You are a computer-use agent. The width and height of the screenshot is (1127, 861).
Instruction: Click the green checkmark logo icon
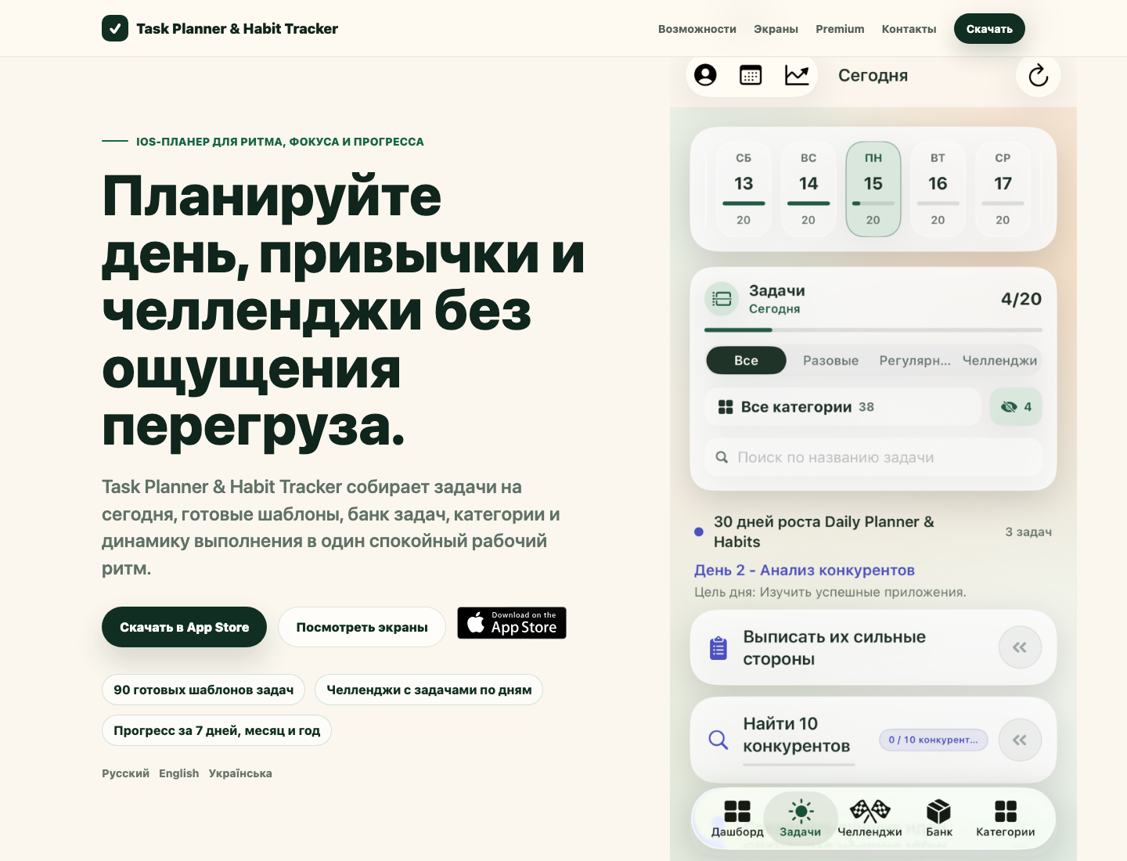click(115, 28)
